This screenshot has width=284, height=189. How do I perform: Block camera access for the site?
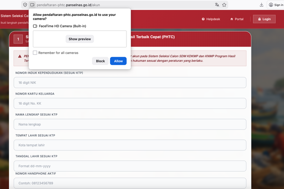pyautogui.click(x=100, y=61)
